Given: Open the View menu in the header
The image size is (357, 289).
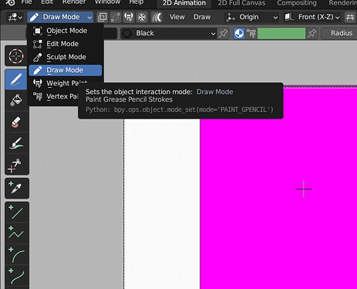Looking at the screenshot, I should click(x=177, y=17).
